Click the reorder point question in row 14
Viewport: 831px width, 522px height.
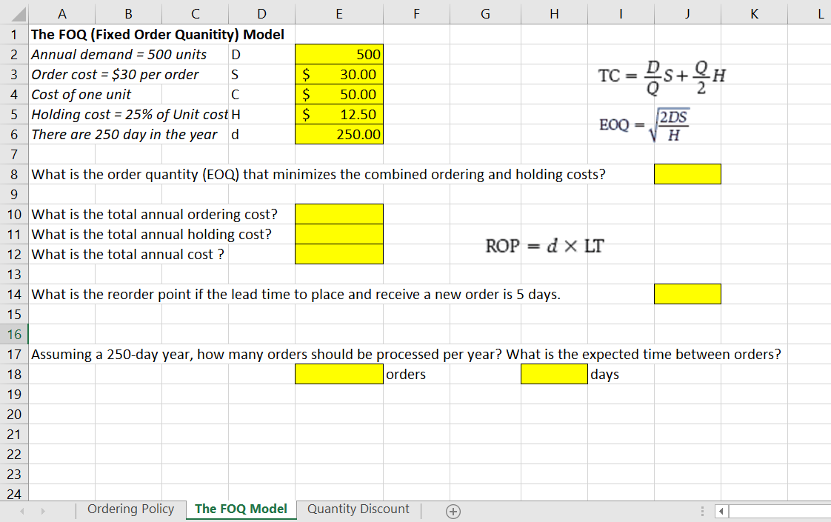tap(296, 294)
